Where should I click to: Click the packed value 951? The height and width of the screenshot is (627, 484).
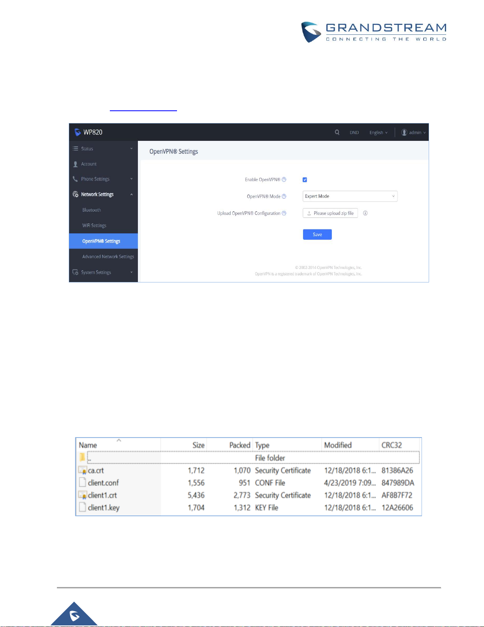click(x=245, y=483)
